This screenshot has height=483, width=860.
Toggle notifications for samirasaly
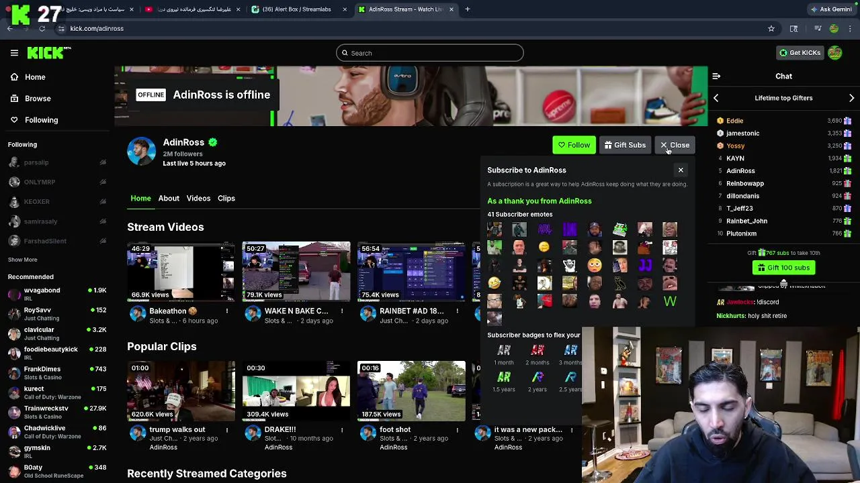pyautogui.click(x=103, y=221)
